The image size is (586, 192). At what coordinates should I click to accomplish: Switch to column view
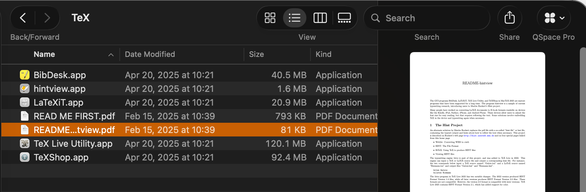(320, 18)
